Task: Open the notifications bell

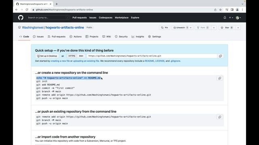Action: tap(225, 17)
